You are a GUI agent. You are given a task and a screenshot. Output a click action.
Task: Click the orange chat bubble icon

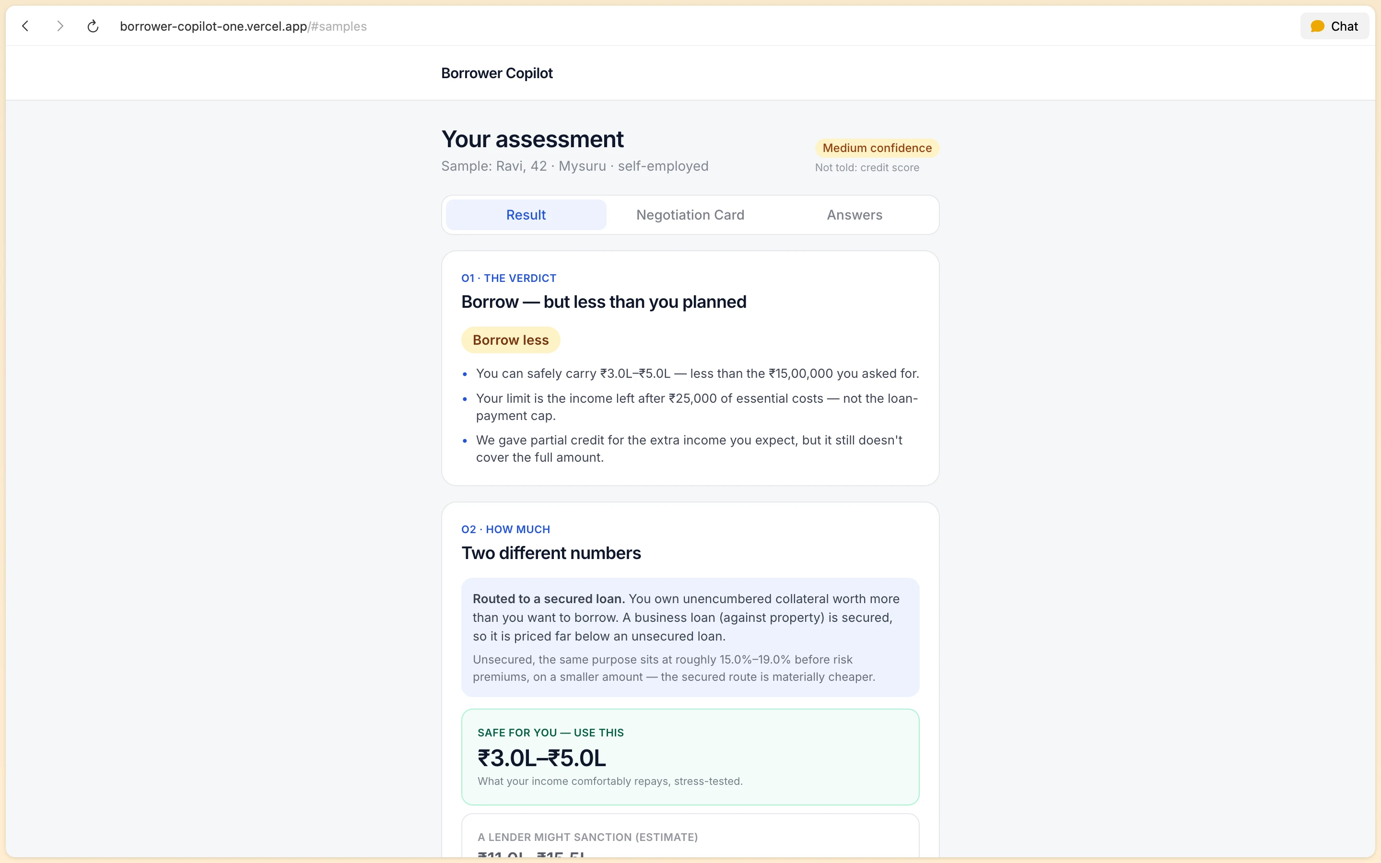1317,26
